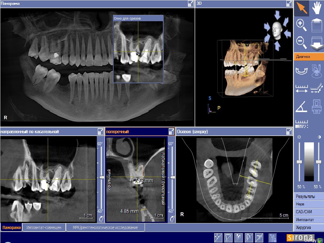Expand the Результаты panel section
324x243 pixels.
point(309,196)
